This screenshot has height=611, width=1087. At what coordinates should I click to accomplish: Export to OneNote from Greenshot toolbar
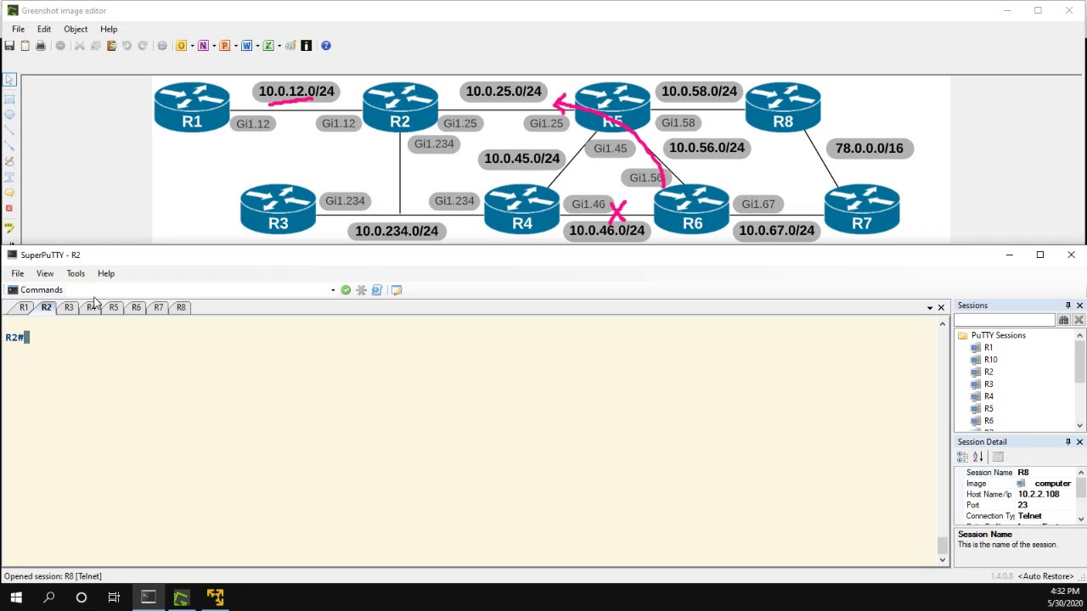coord(203,46)
